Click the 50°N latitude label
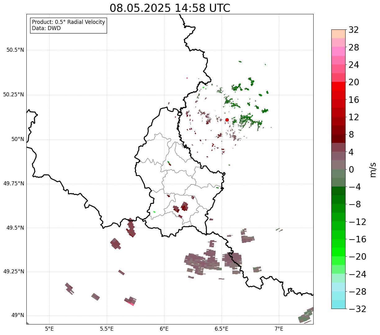 (18, 139)
